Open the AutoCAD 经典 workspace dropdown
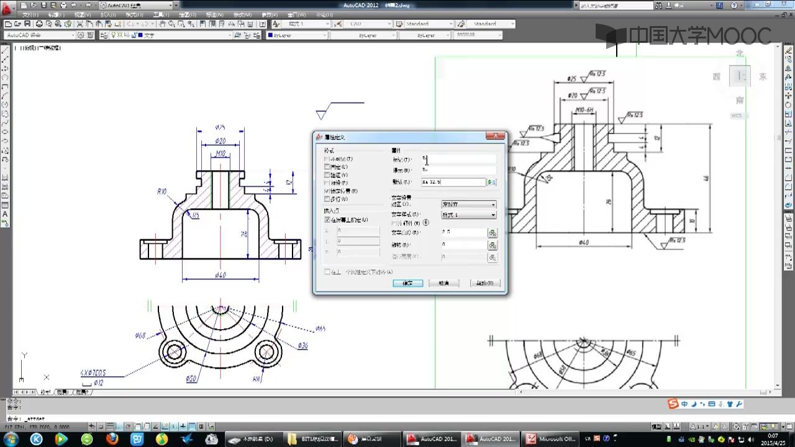Screen dimensions: 795x447 (x=40, y=35)
